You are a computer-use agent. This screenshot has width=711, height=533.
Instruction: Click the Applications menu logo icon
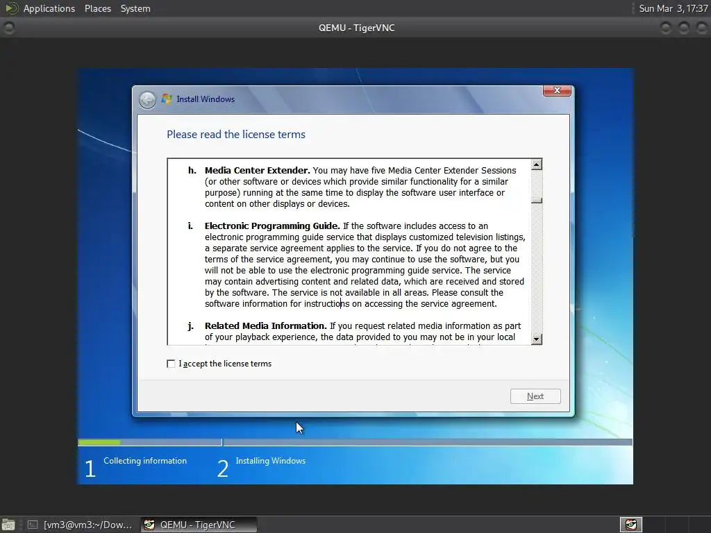pyautogui.click(x=11, y=8)
